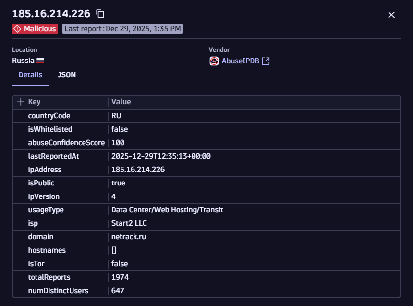413x306 pixels.
Task: Select the usageType Data Center value
Action: click(167, 210)
